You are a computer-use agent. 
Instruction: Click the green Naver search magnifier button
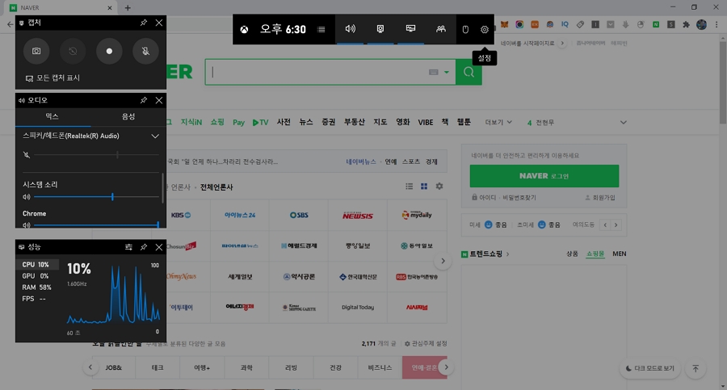(x=469, y=72)
